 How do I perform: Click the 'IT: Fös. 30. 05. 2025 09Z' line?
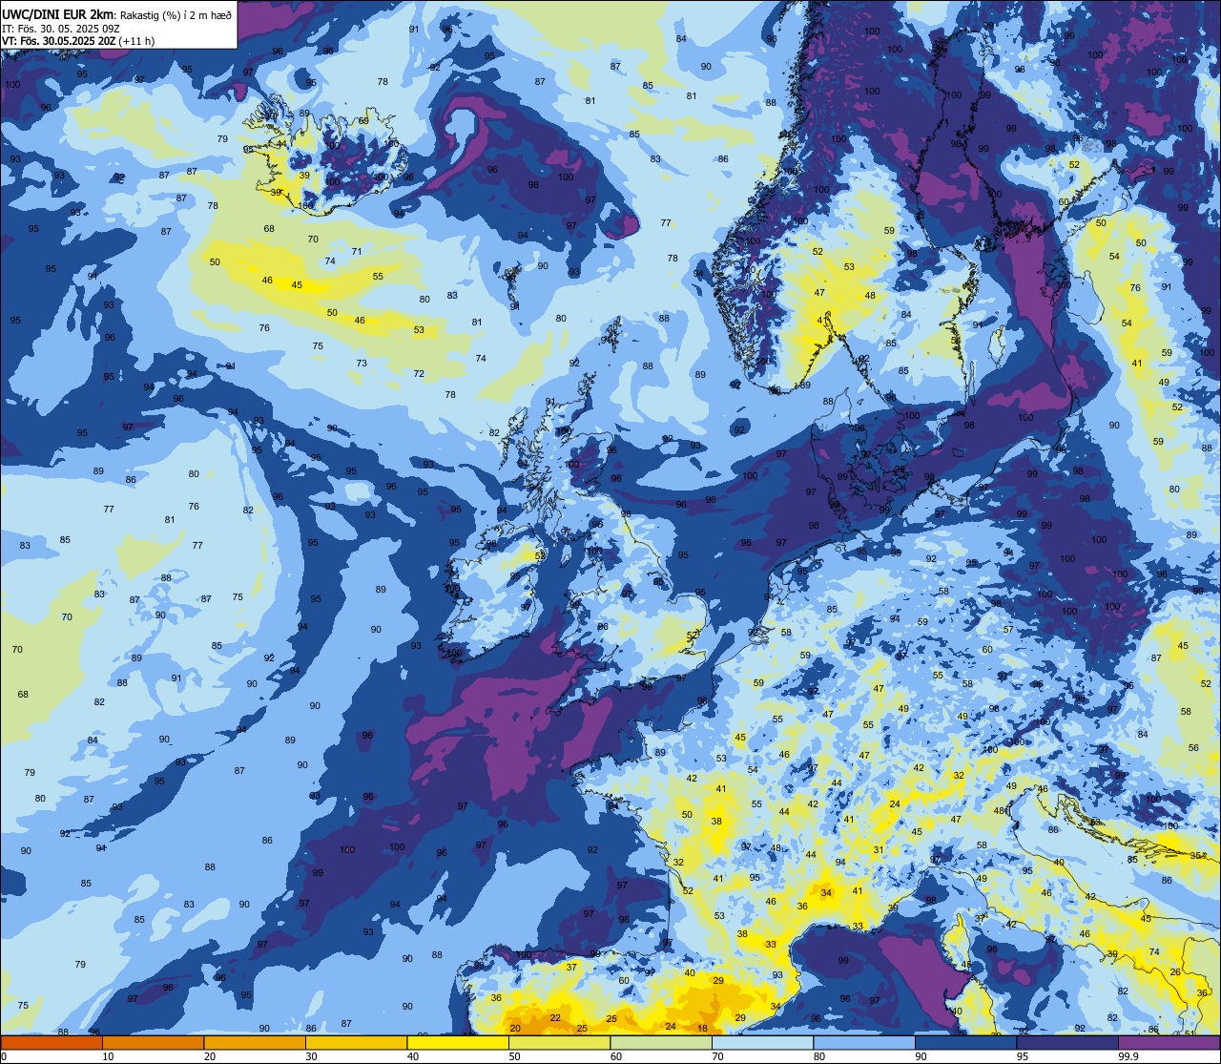61,28
